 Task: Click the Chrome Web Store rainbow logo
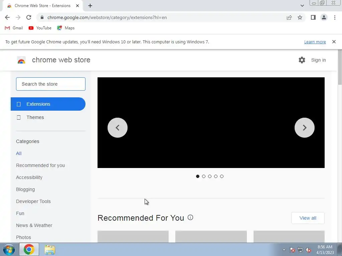tap(21, 60)
